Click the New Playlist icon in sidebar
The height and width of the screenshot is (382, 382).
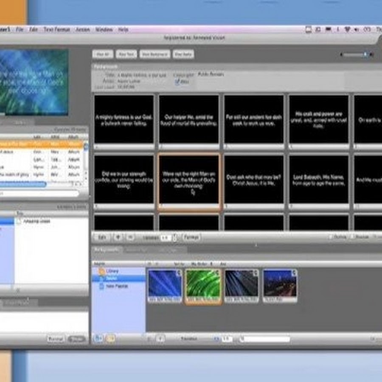101,286
